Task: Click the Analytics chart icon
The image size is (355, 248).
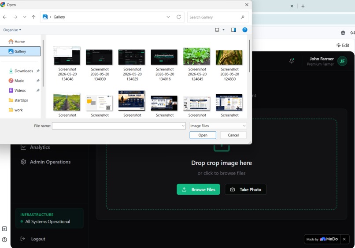Action: tap(23, 147)
